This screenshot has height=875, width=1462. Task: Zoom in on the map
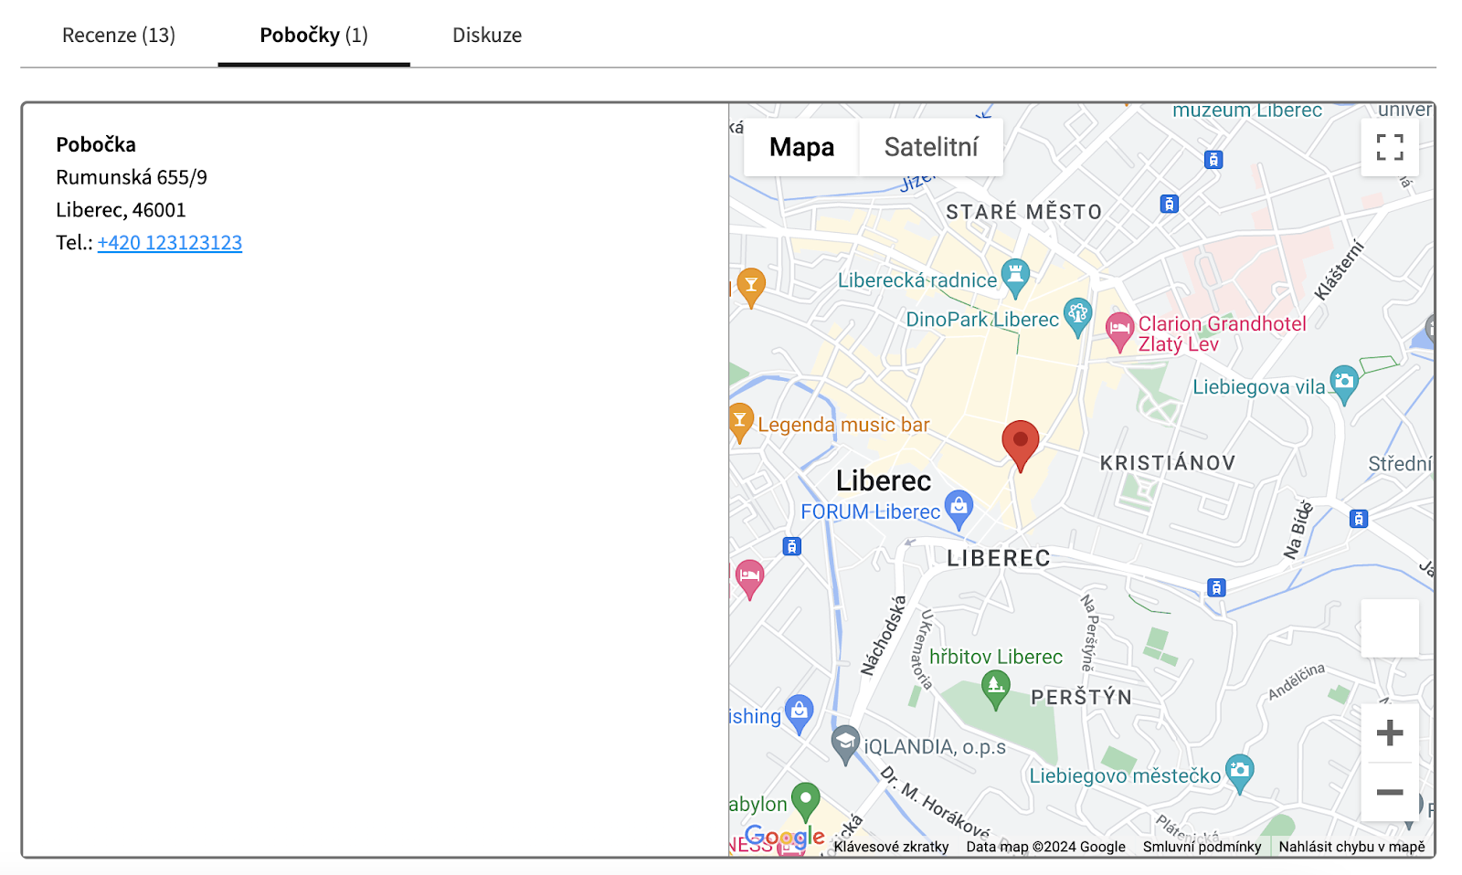[1390, 733]
